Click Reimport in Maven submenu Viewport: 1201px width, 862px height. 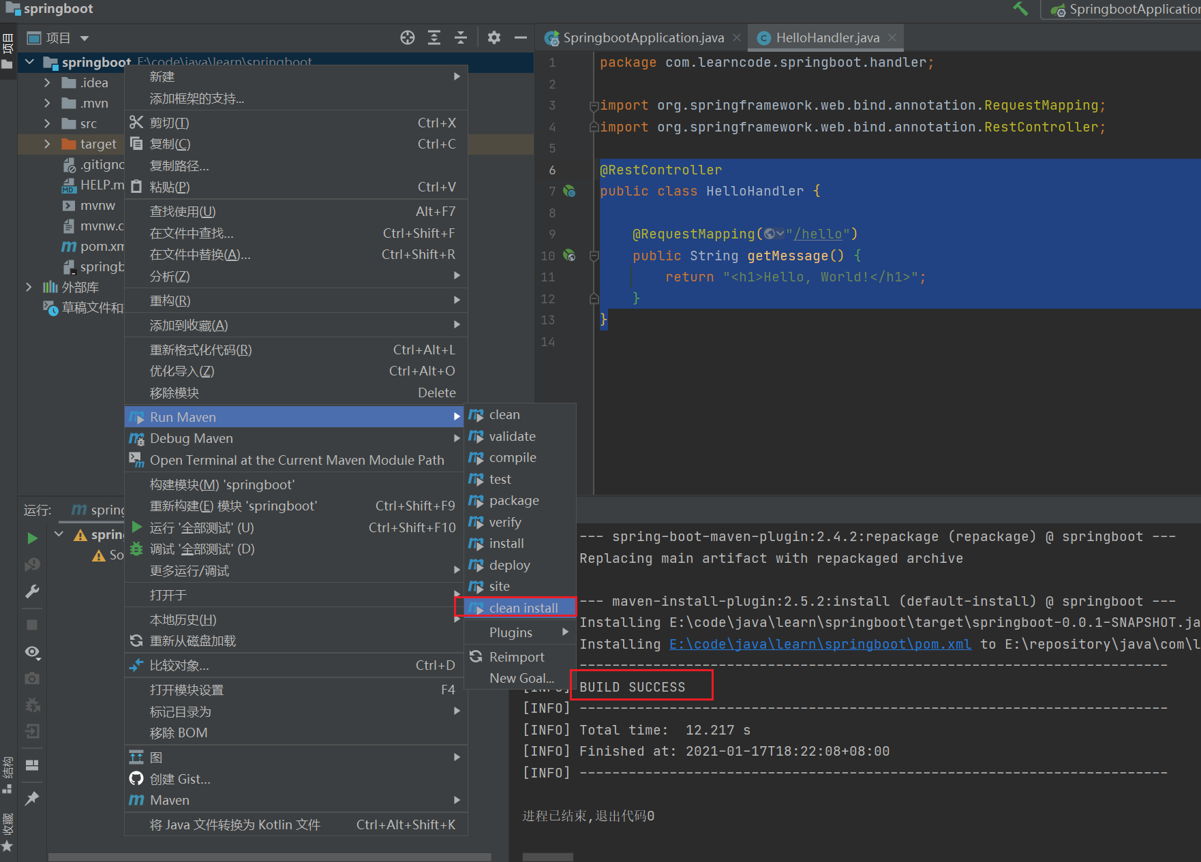[521, 657]
